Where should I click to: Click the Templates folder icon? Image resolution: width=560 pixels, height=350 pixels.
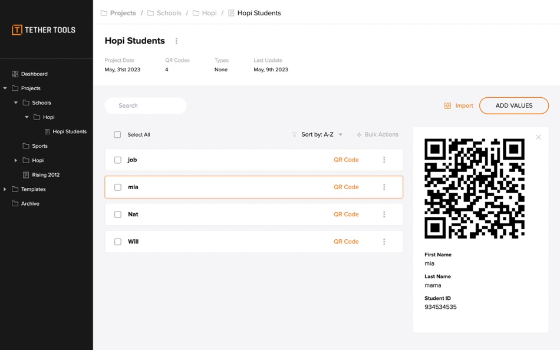coord(15,189)
